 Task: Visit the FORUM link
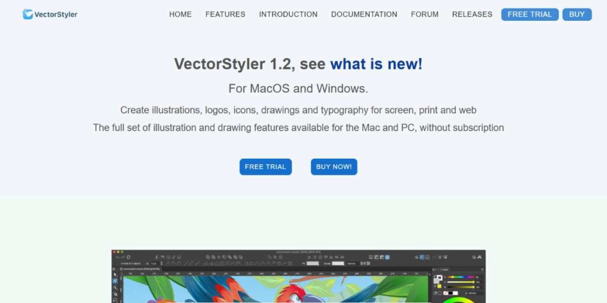coord(424,14)
